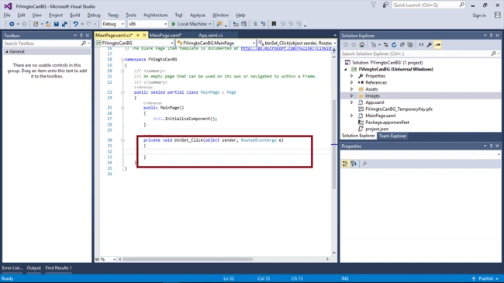Viewport: 504px width, 283px height.
Task: Click the Publish button in status bar
Action: (485, 278)
